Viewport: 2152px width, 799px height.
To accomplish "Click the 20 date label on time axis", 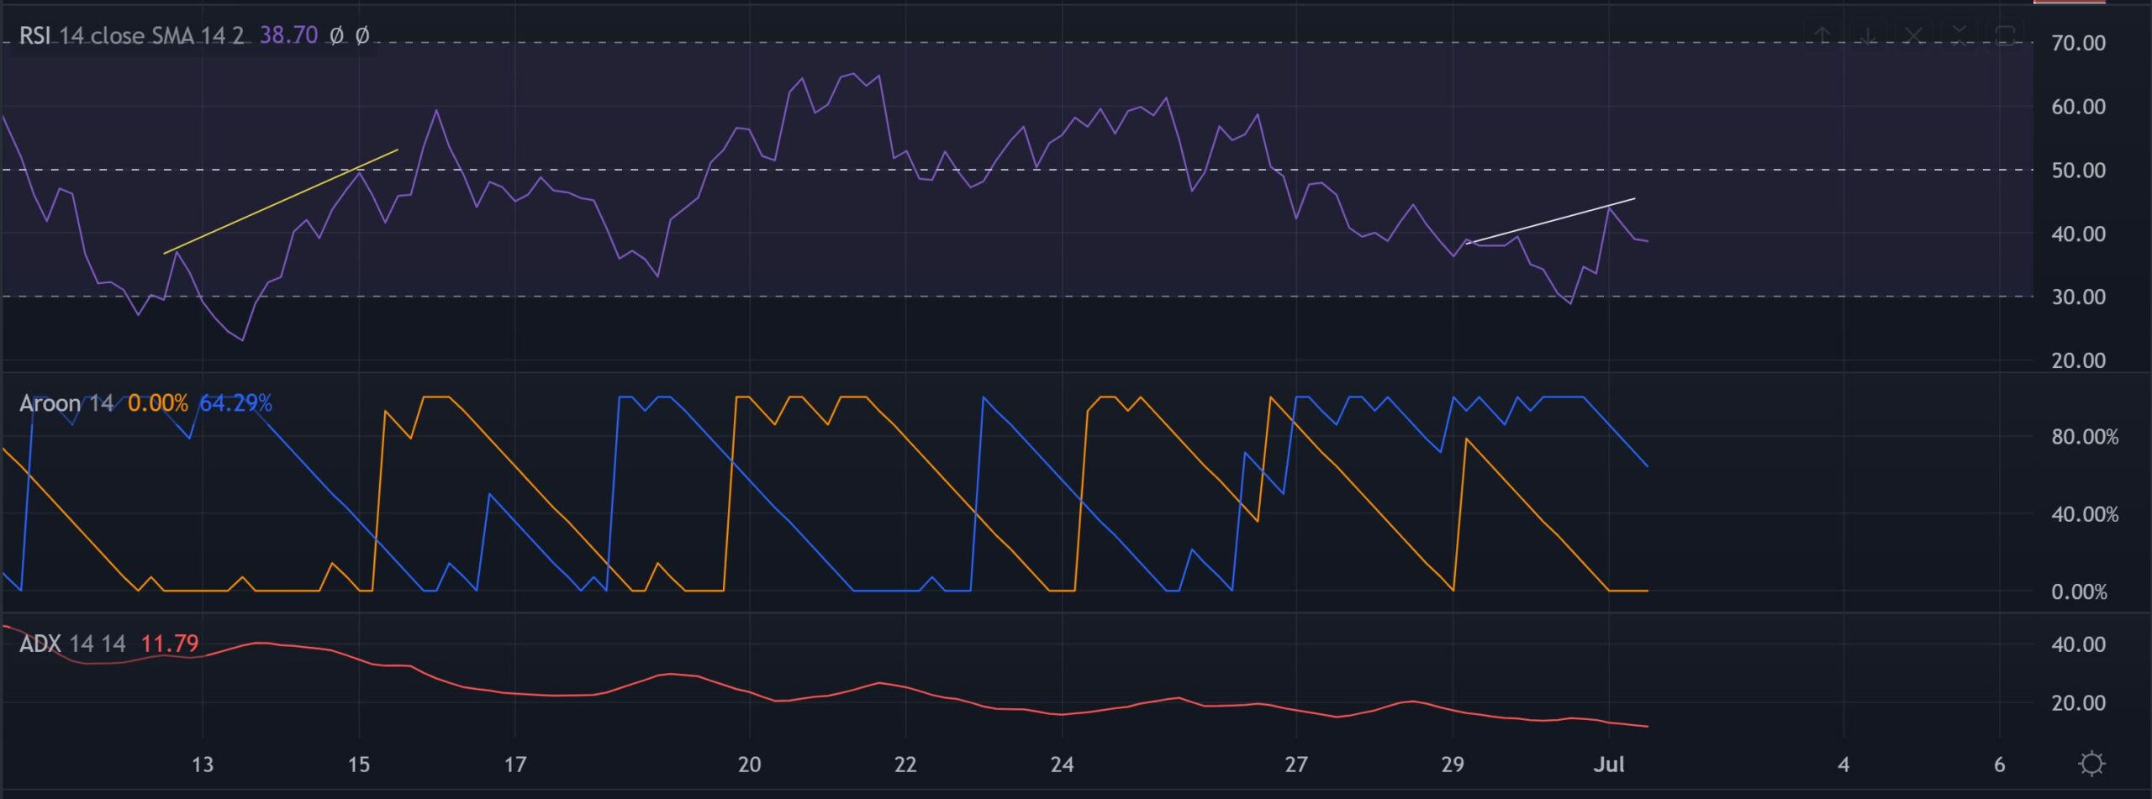I will (x=749, y=765).
